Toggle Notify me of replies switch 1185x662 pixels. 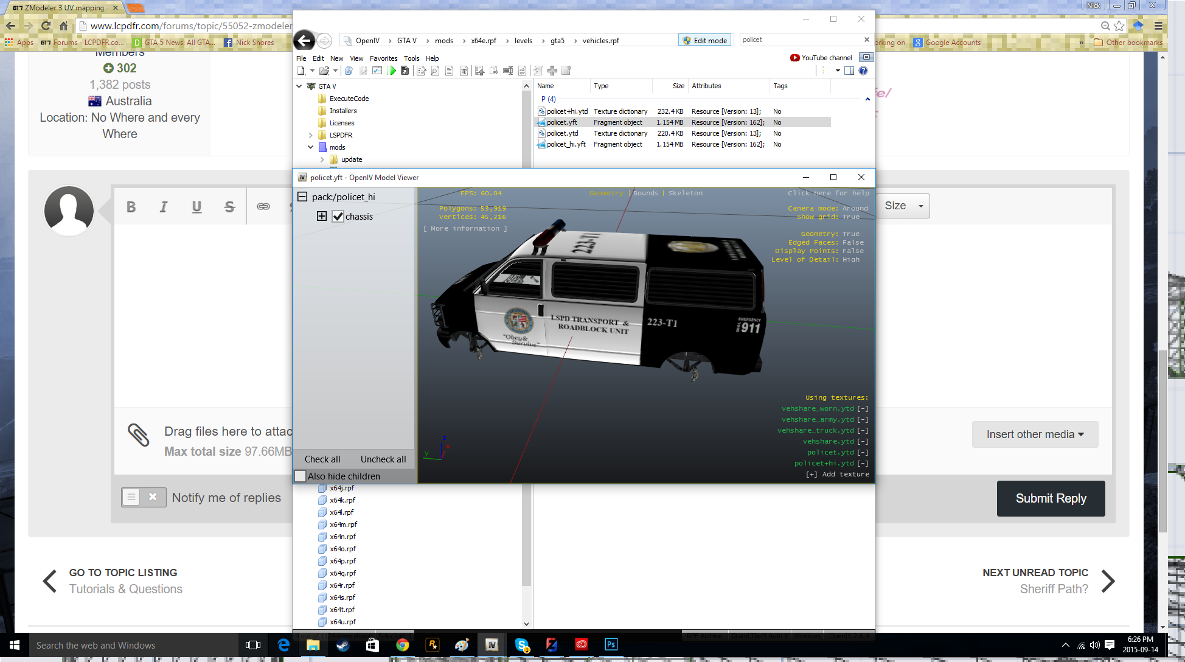[143, 497]
